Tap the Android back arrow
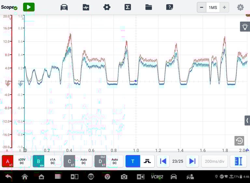Viewport: 250px width, 183px height. click(x=9, y=177)
